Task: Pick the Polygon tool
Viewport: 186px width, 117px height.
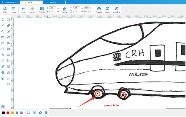Action: click(x=3, y=49)
